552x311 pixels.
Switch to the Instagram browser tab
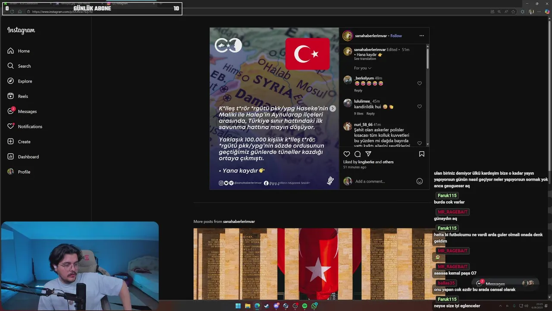click(132, 3)
